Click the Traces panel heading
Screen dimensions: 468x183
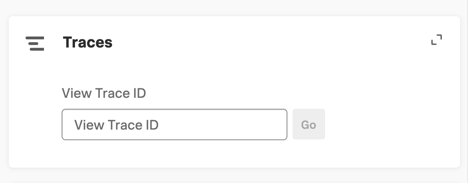88,42
